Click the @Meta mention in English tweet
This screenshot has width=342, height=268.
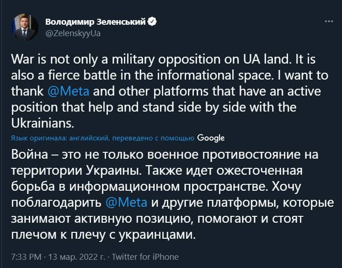[x=71, y=91]
